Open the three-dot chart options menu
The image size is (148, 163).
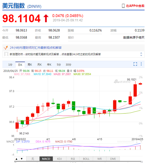(x=141, y=64)
